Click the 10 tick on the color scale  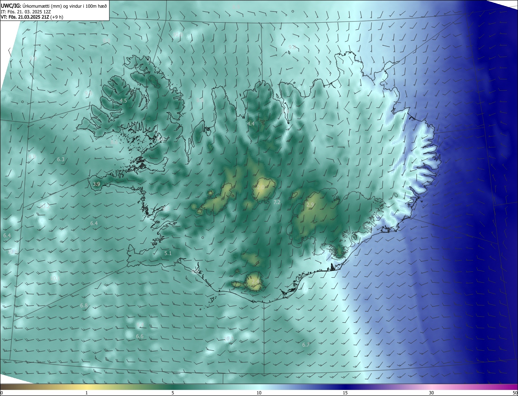(x=259, y=393)
